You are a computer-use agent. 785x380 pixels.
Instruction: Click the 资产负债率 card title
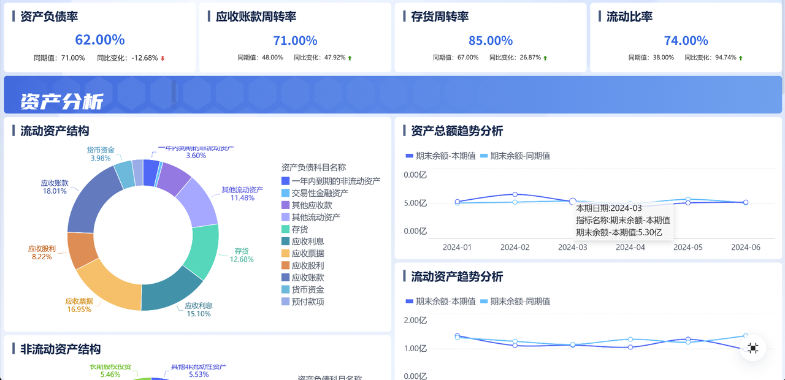coord(49,17)
